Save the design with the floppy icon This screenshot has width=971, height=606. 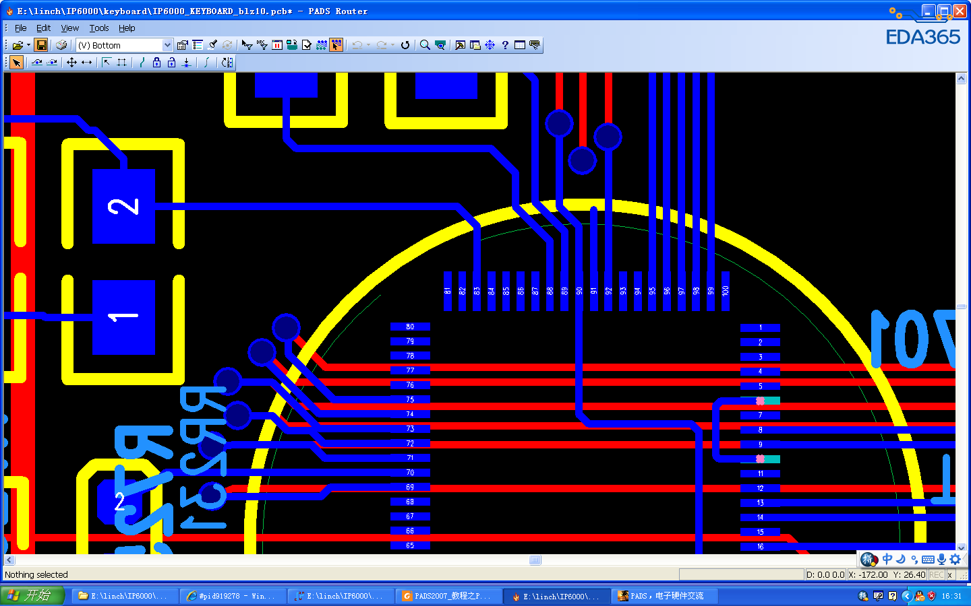[x=41, y=45]
